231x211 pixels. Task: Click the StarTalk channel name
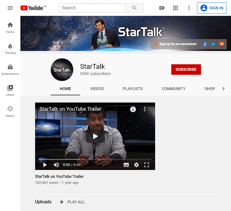[x=92, y=67]
